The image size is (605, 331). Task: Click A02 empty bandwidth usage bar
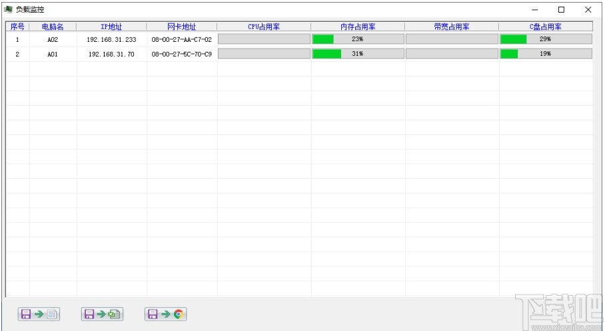(x=452, y=39)
